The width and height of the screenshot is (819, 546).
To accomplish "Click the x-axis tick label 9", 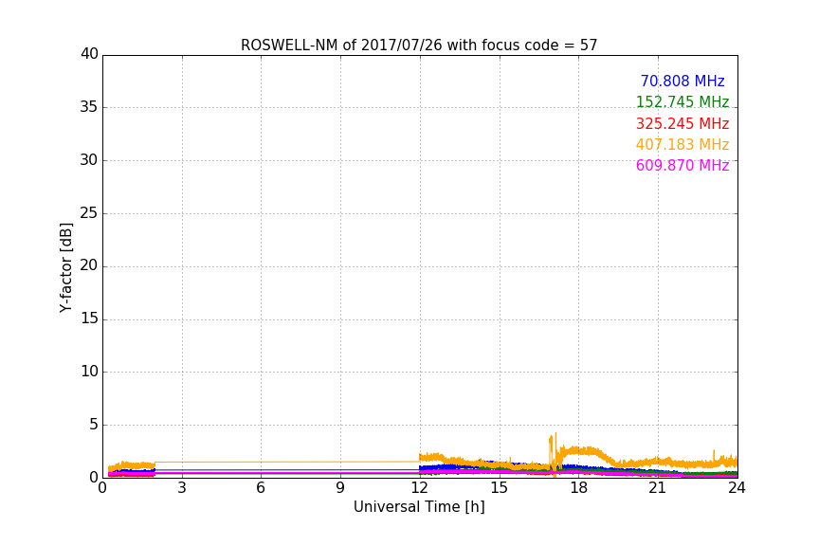I will click(340, 488).
